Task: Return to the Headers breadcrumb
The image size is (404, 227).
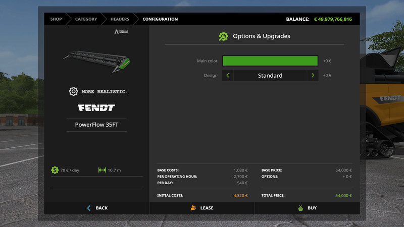Action: tap(120, 19)
